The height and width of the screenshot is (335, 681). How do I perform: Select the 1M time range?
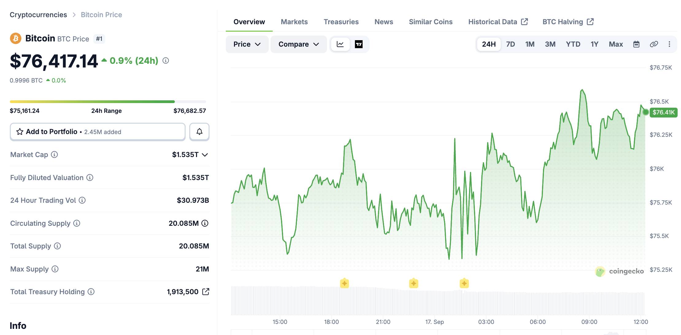[x=530, y=44]
